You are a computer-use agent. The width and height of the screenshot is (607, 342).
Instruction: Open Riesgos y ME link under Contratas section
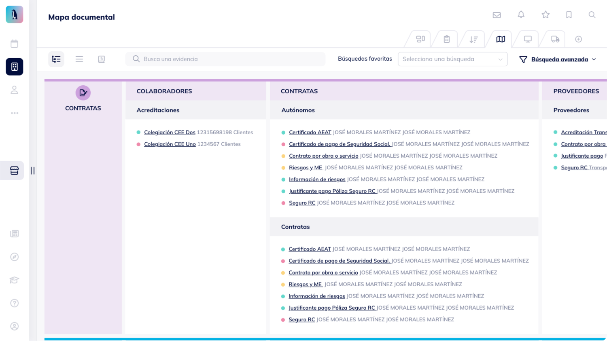point(305,284)
